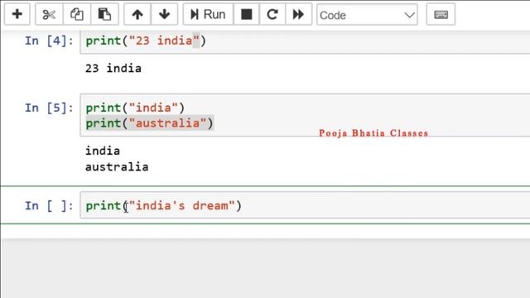Open the command palette keyboard icon

coord(441,15)
